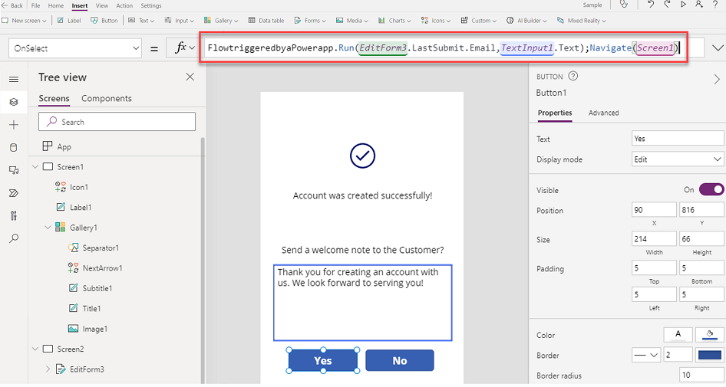Close the Tree view panel
The width and height of the screenshot is (726, 387).
(x=190, y=77)
